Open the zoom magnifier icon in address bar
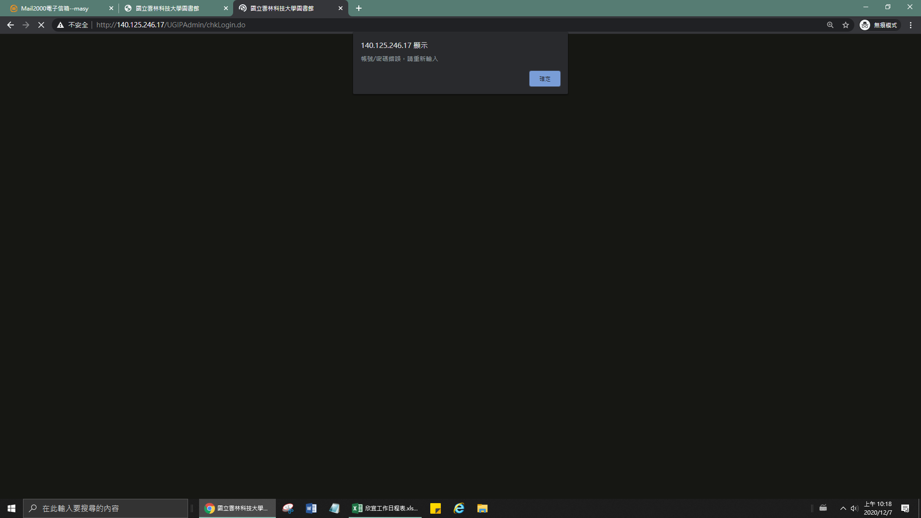Screen dimensions: 921x518 point(830,25)
